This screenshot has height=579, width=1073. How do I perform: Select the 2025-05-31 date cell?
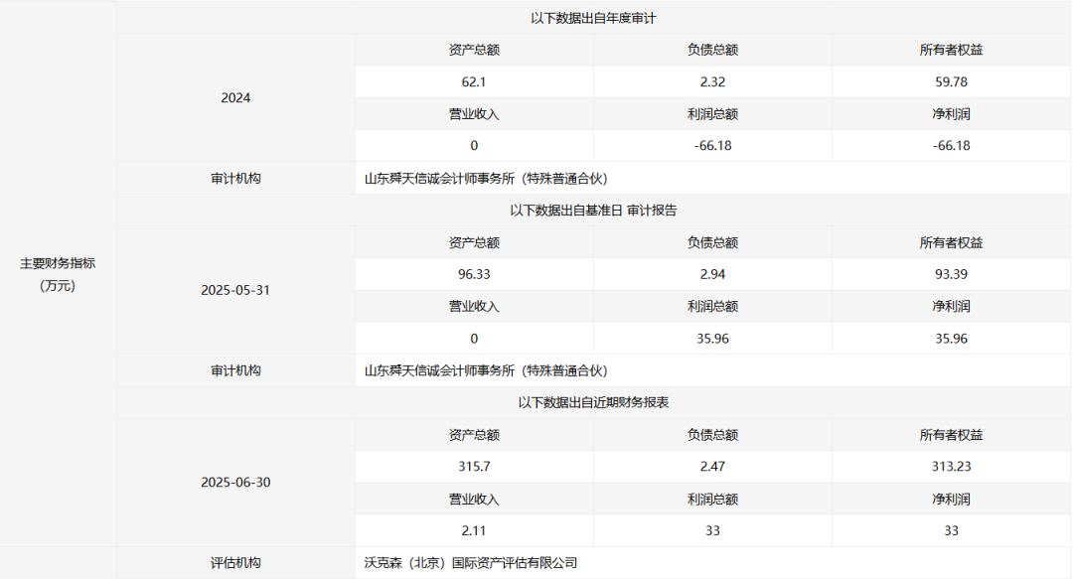pyautogui.click(x=235, y=290)
